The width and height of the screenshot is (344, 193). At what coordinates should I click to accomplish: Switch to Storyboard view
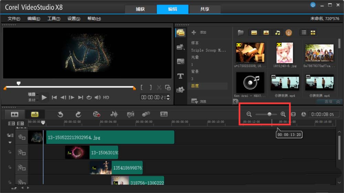click(14, 114)
